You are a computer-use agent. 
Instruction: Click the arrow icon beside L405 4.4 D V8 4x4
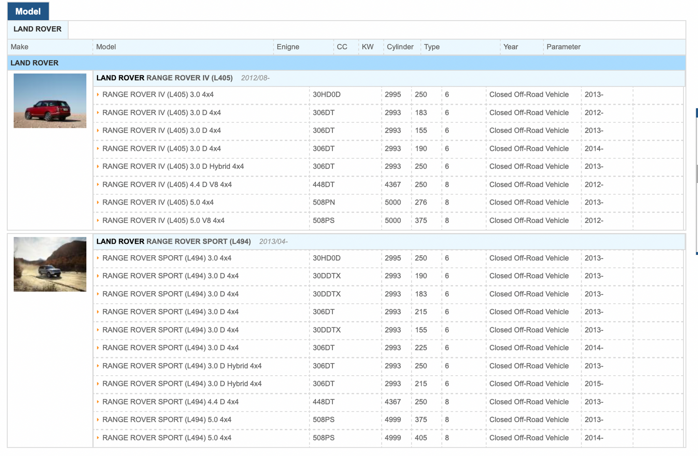pos(98,185)
